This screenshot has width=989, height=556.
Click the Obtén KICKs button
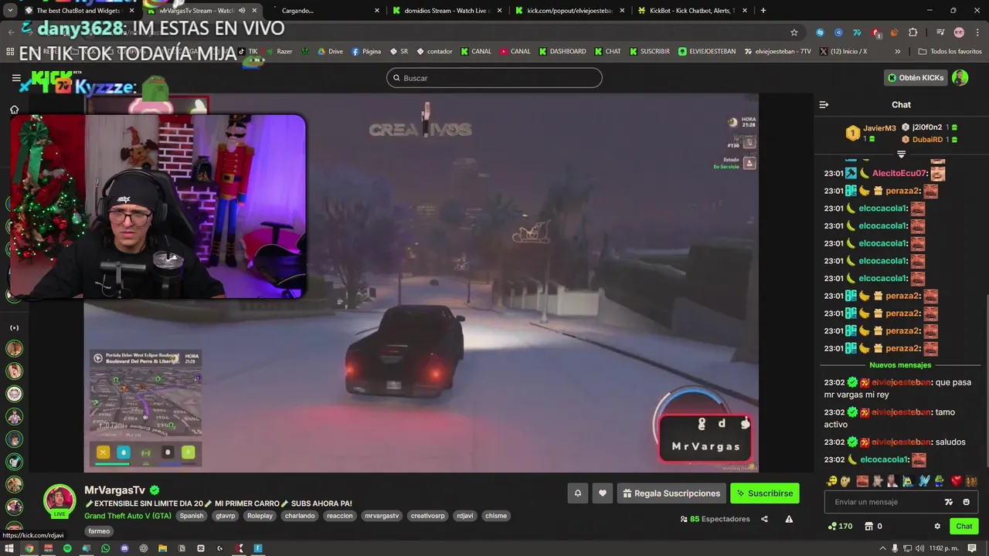click(916, 78)
